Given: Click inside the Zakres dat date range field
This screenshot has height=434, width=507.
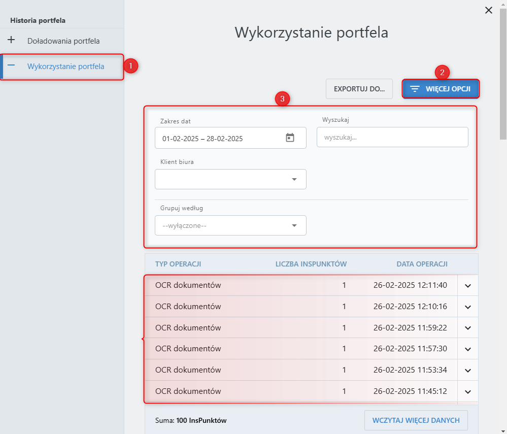Looking at the screenshot, I should [230, 138].
